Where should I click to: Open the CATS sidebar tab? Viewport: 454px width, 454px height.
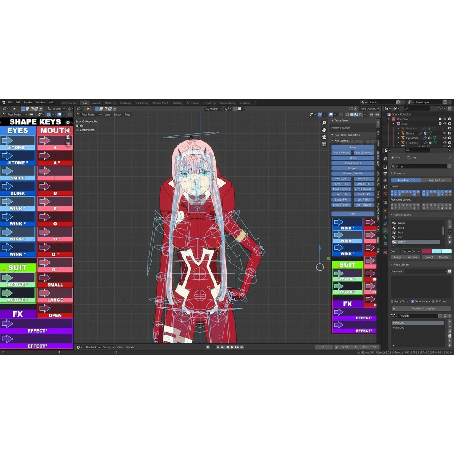click(378, 229)
